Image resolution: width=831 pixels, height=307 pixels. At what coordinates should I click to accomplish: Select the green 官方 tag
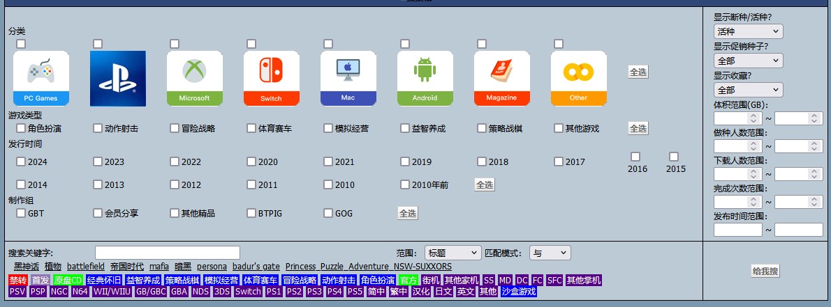coord(409,280)
